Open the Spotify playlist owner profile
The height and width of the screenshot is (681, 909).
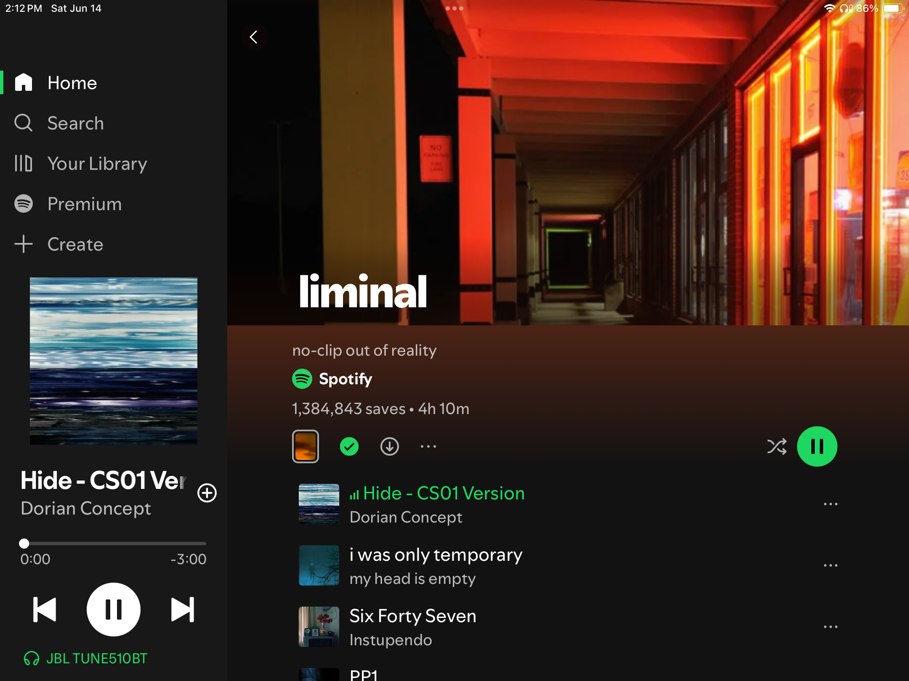(x=332, y=379)
